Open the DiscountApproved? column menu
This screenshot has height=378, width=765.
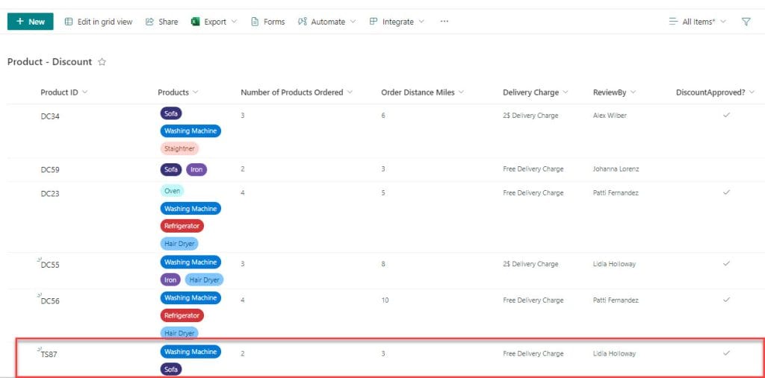(x=715, y=92)
